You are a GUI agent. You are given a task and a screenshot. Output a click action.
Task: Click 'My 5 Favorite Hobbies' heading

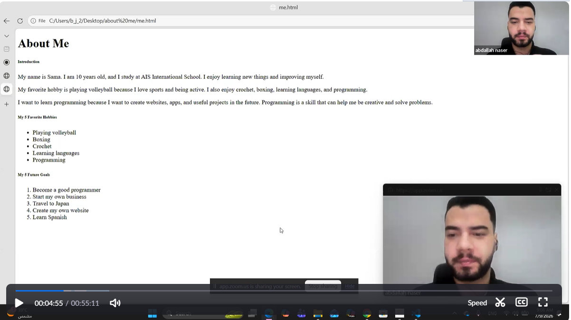click(x=37, y=117)
